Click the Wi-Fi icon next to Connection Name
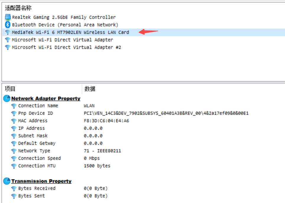Image resolution: width=285 pixels, height=203 pixels. 14,106
